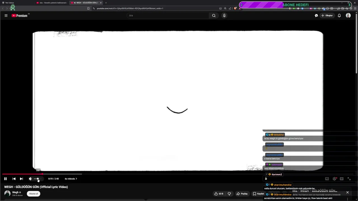Click the video title 'WEGH - GÜLDÜĞÜN GÜN (Official Lyric Video)'
Viewport: 358px width, 201px height.
point(36,187)
